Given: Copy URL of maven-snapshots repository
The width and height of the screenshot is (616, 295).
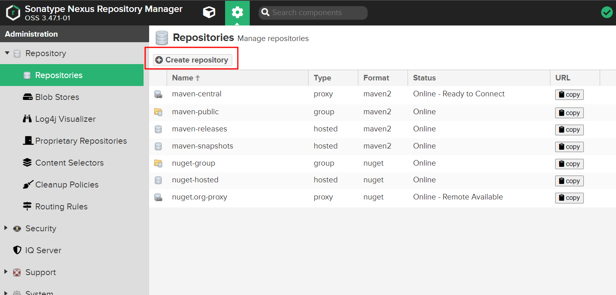Looking at the screenshot, I should [569, 147].
